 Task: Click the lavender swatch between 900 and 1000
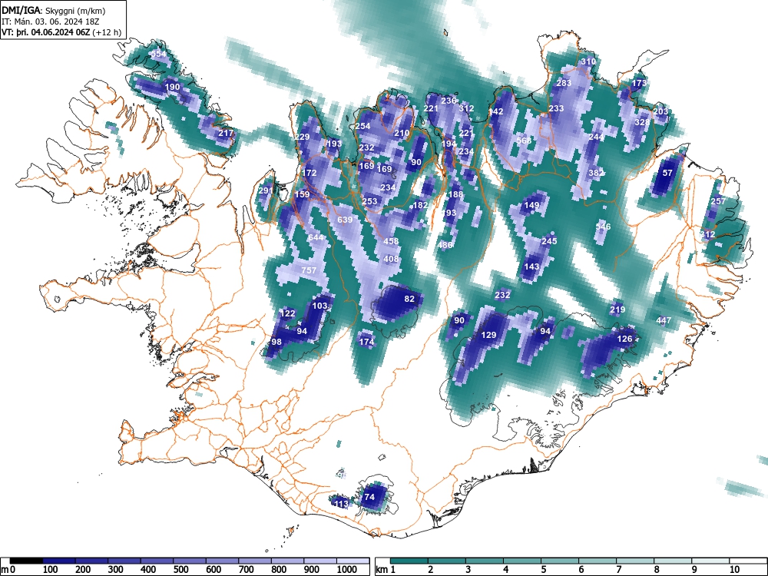[x=320, y=561]
